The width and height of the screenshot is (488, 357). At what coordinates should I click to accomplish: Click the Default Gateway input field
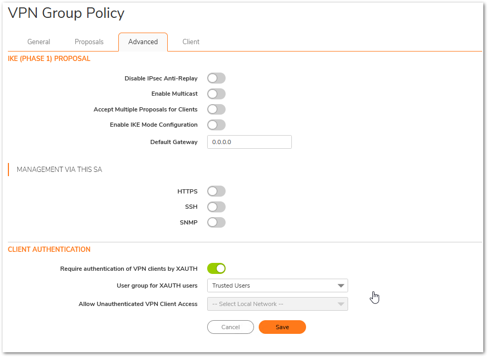249,142
